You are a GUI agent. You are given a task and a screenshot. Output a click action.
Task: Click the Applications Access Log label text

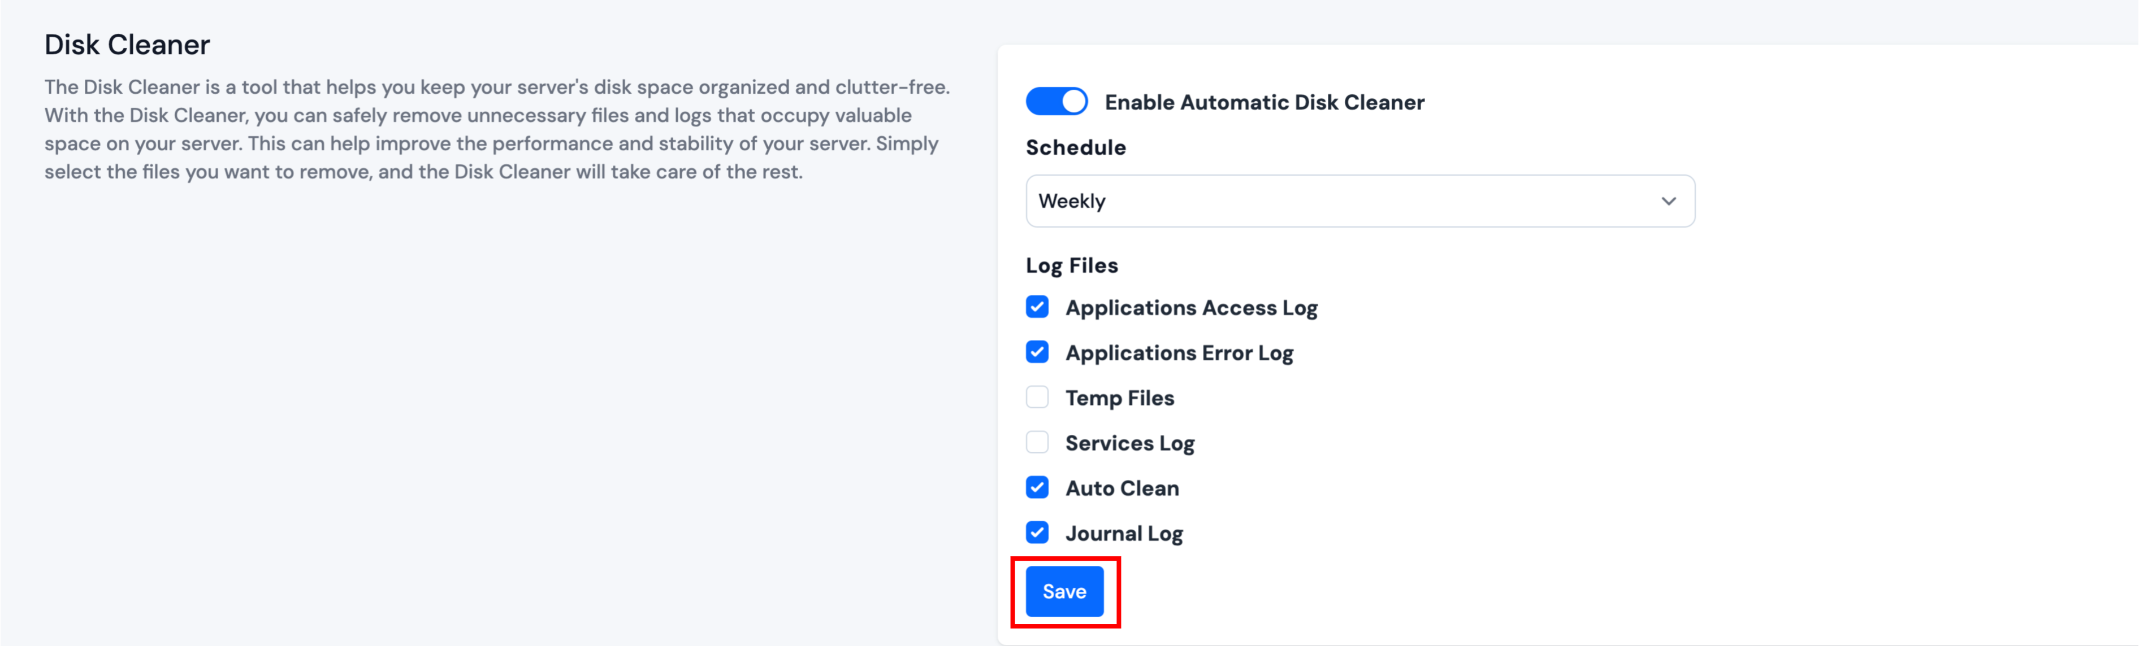(1190, 308)
